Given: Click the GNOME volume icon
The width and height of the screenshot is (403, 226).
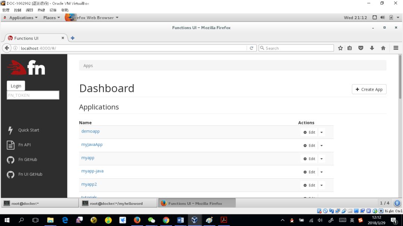Looking at the screenshot, I should tap(382, 17).
